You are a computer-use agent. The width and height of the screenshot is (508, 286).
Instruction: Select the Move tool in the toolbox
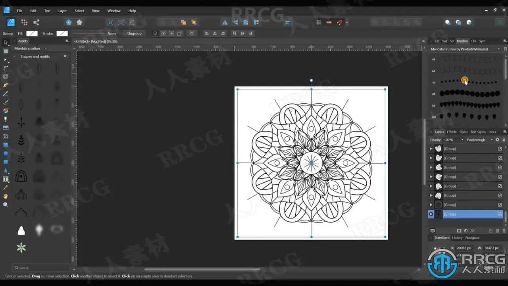(6, 43)
